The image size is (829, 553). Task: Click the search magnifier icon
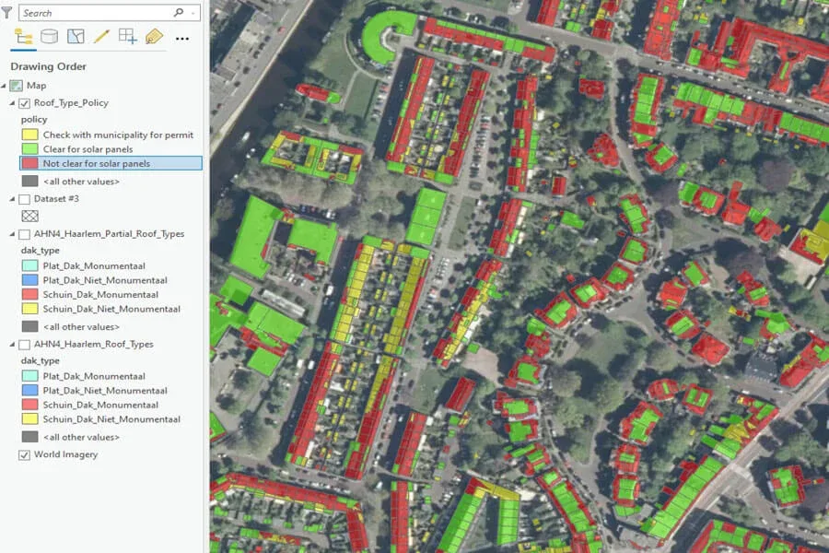(x=179, y=13)
